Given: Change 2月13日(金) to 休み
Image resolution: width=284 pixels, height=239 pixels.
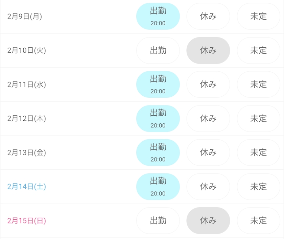Looking at the screenshot, I should click(x=208, y=152).
